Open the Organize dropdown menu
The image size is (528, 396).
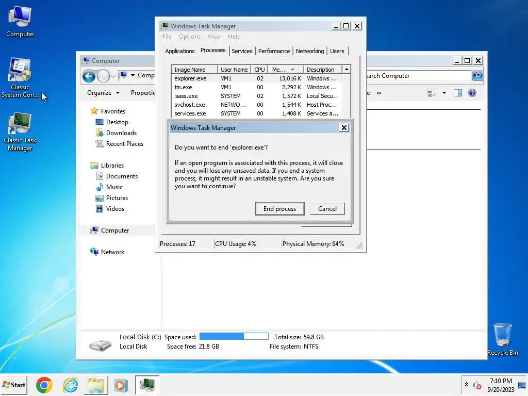(x=103, y=93)
